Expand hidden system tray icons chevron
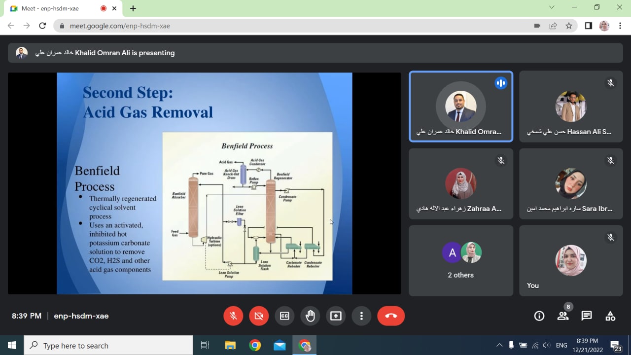This screenshot has width=631, height=355. pyautogui.click(x=499, y=345)
